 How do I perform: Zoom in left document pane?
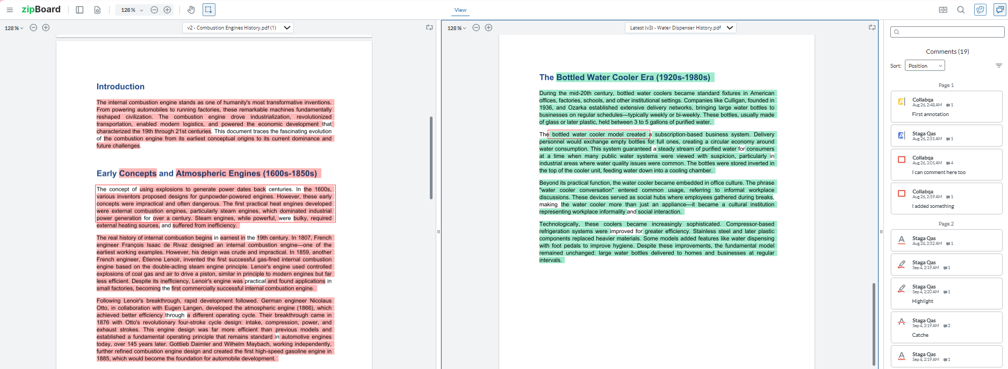click(46, 28)
